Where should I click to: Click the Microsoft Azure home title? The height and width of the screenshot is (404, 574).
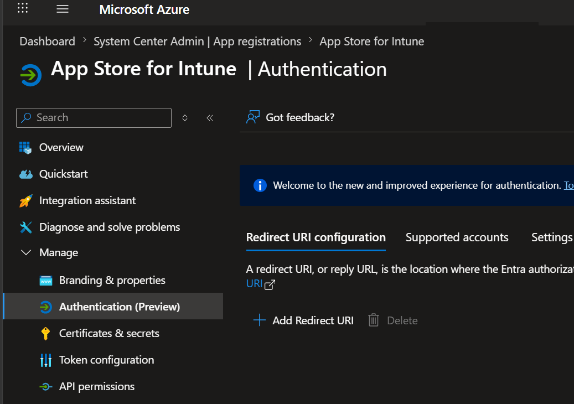[x=144, y=9]
